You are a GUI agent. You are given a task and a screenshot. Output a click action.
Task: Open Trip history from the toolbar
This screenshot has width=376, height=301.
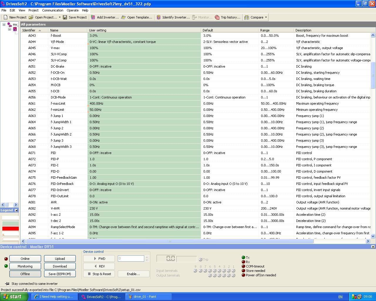(217, 17)
